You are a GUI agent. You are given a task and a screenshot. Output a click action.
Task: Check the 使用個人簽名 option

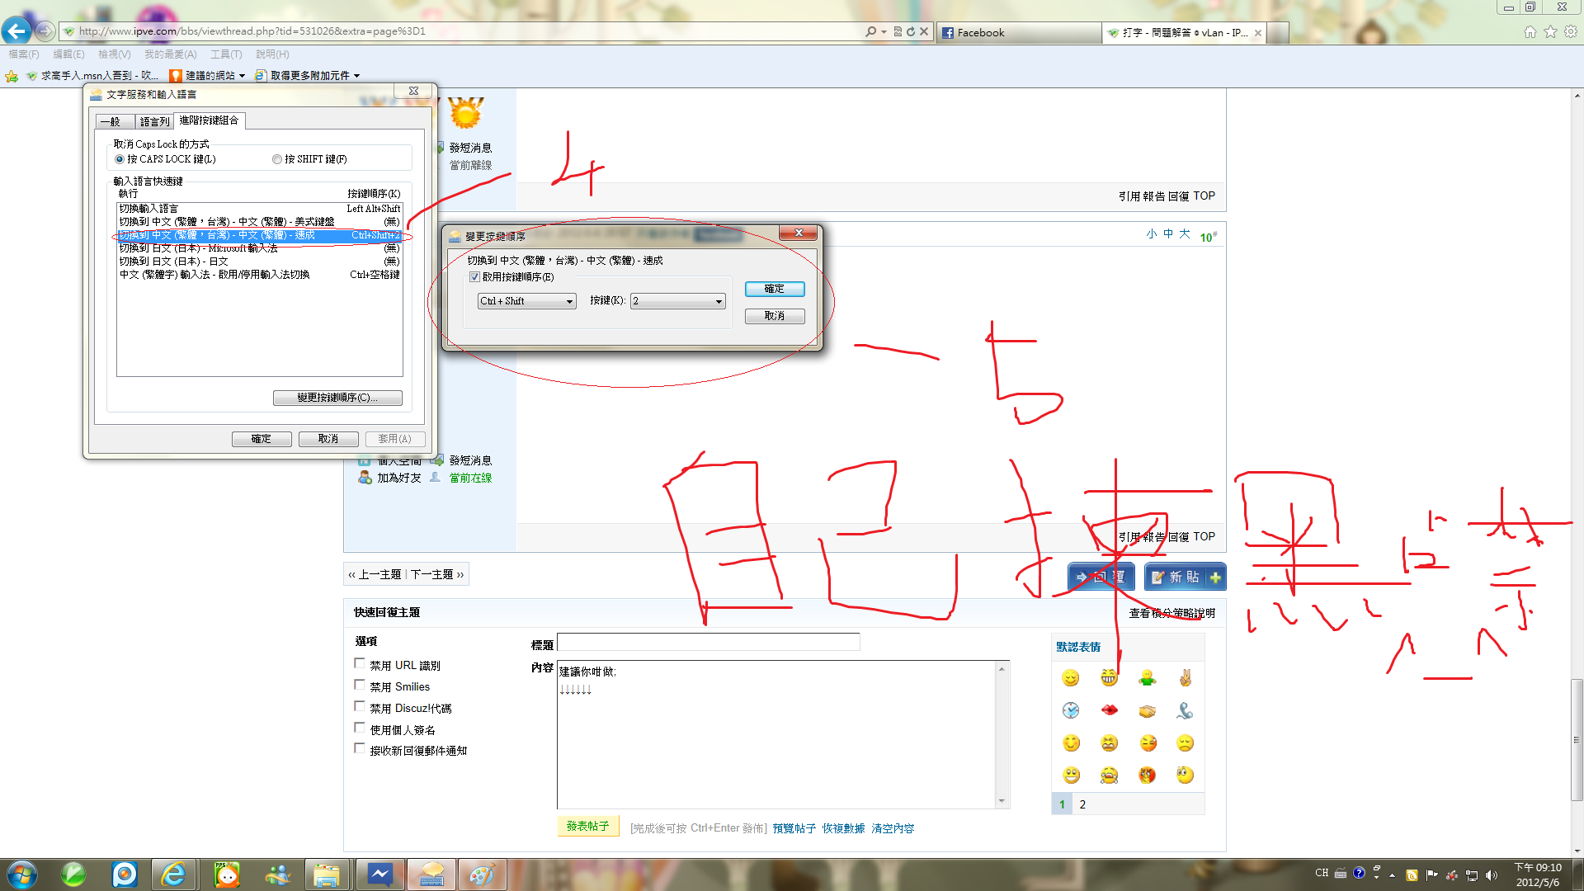(360, 728)
